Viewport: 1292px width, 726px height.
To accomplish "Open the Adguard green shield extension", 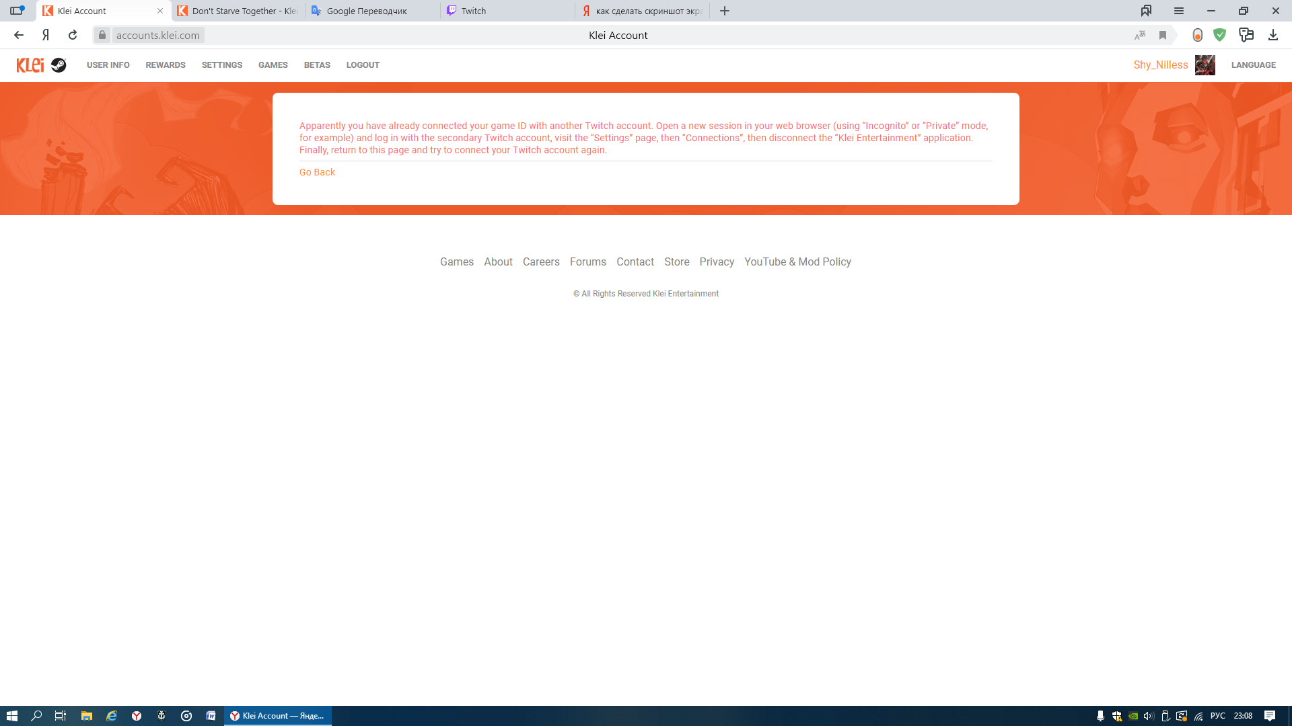I will (x=1220, y=35).
